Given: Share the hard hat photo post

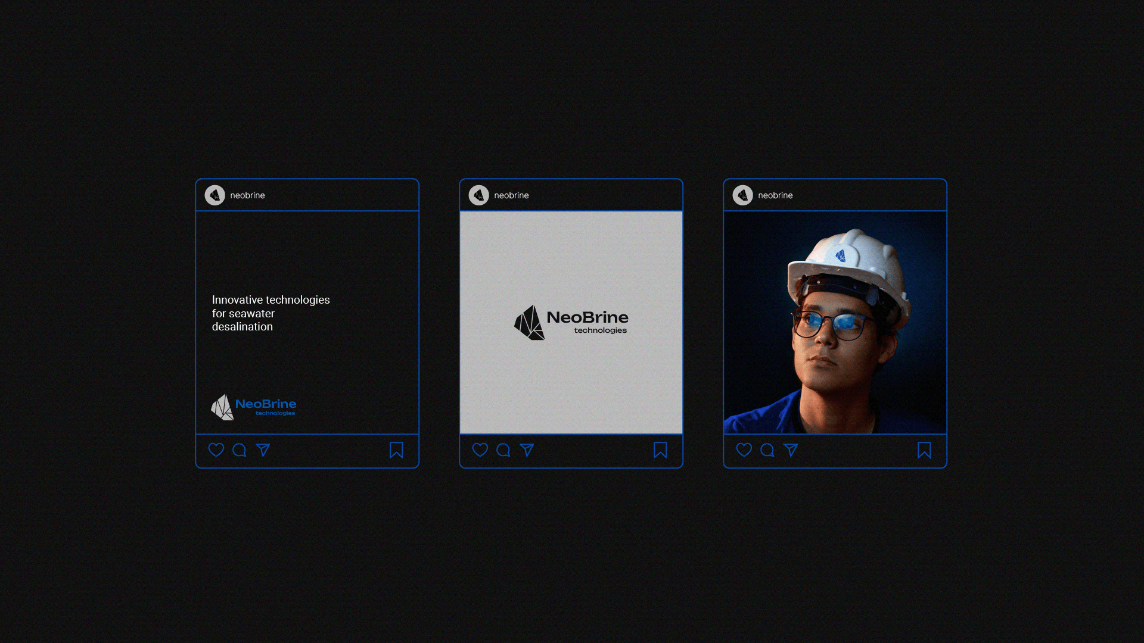Looking at the screenshot, I should [791, 450].
